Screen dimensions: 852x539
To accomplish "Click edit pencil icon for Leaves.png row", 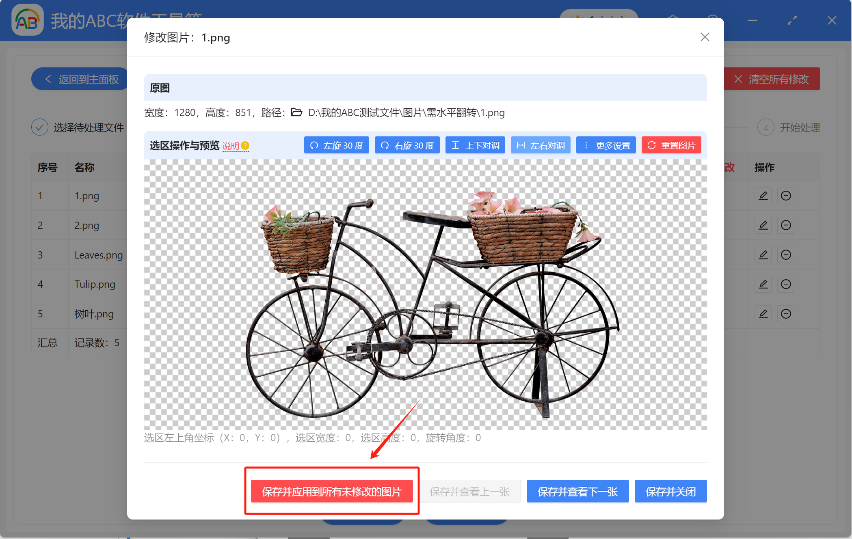I will 763,255.
